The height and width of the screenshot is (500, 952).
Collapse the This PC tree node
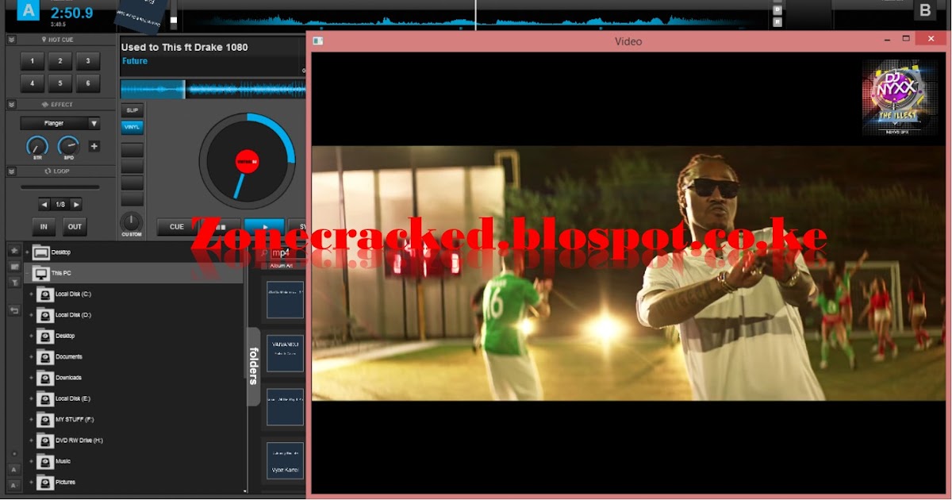tap(27, 273)
